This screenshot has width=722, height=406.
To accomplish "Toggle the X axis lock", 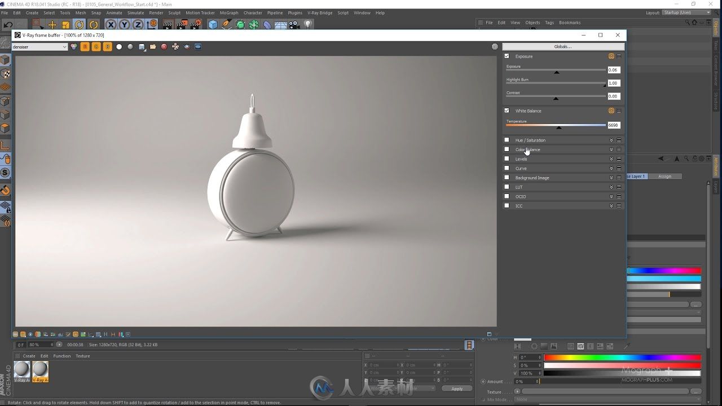I will [111, 24].
